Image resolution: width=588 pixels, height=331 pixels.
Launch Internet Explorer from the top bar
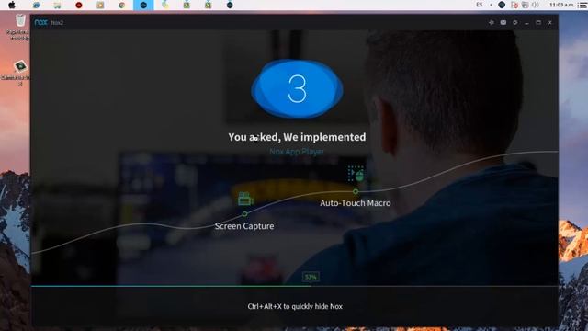pyautogui.click(x=37, y=5)
